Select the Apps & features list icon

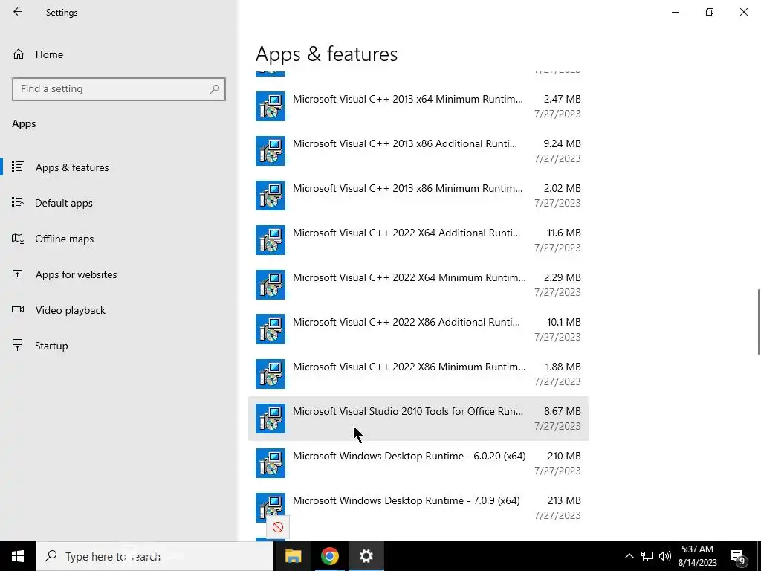pos(18,167)
